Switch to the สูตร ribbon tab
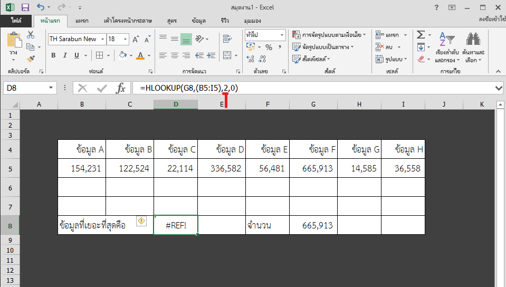The width and height of the screenshot is (506, 287). point(171,21)
